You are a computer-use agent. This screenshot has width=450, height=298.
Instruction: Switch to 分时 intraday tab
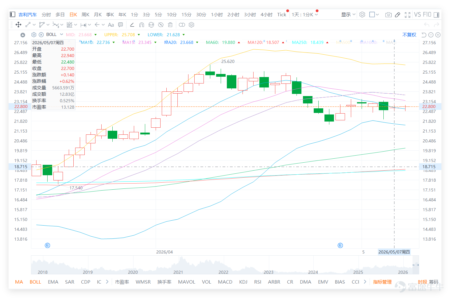click(46, 14)
